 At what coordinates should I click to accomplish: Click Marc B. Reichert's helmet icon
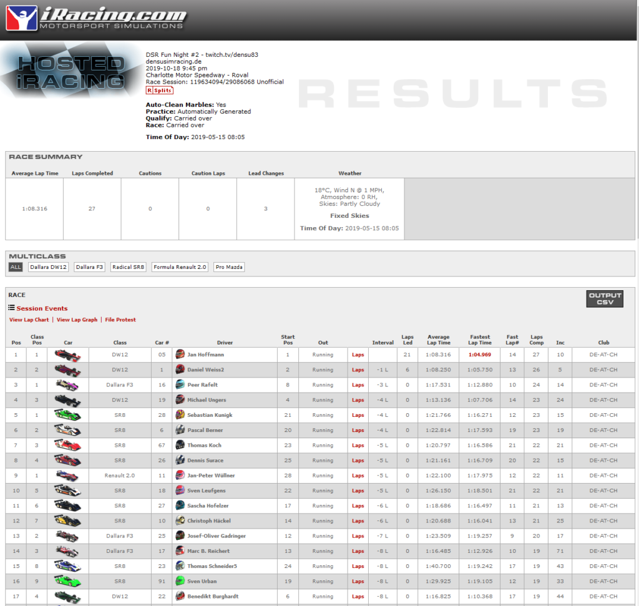click(x=180, y=550)
